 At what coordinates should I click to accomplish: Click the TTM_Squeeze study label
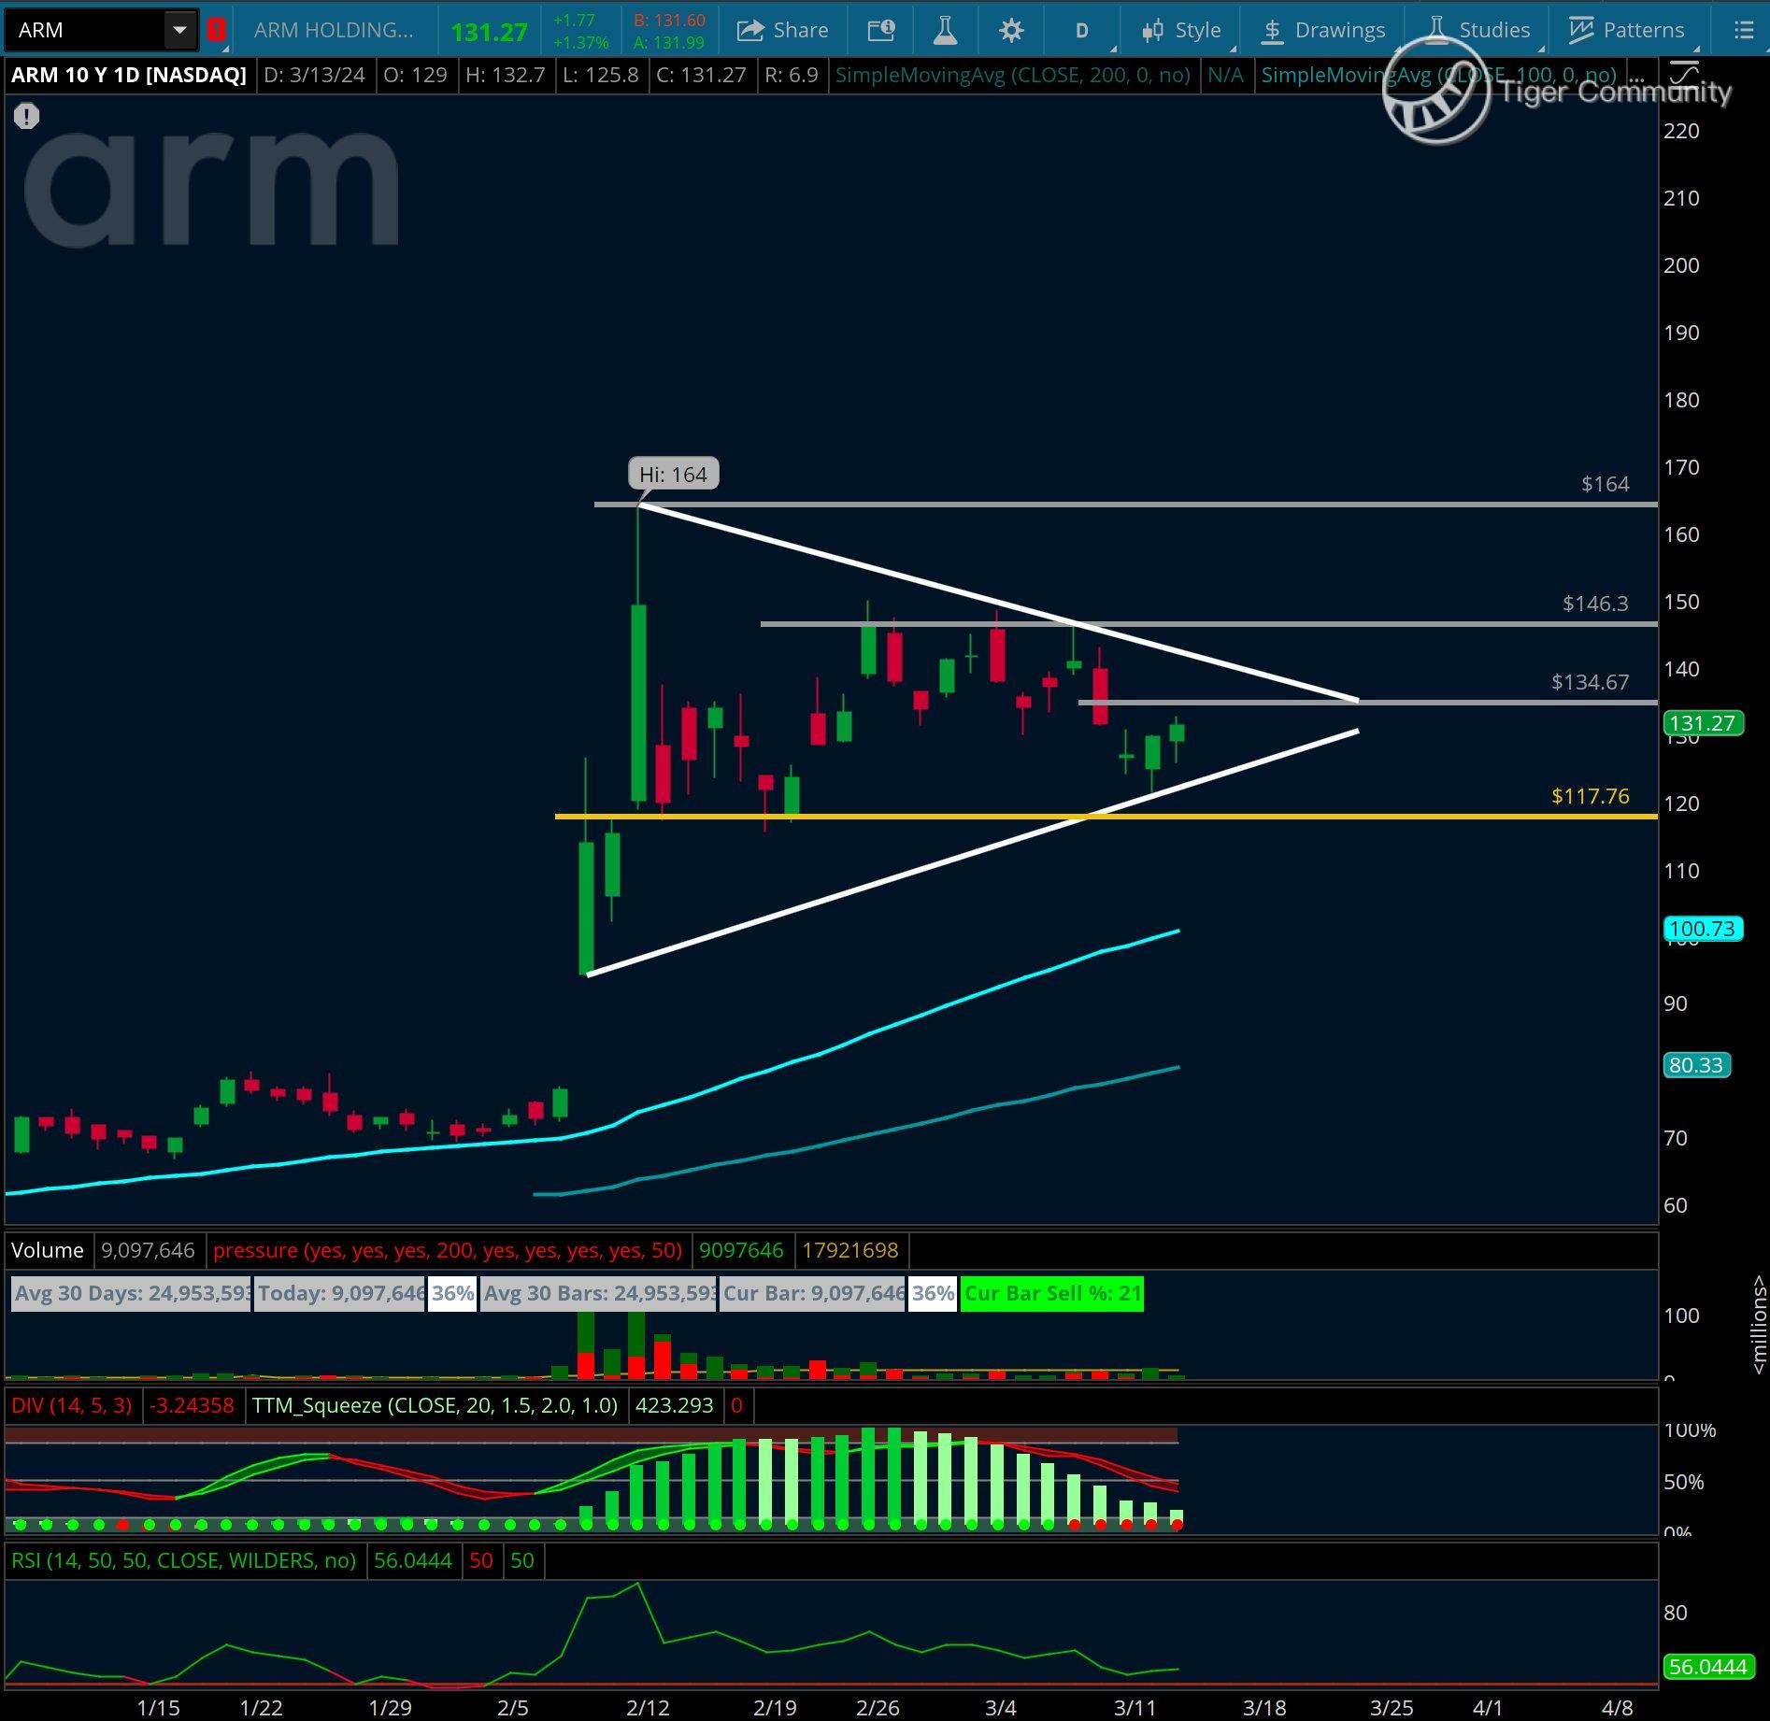coord(435,1405)
